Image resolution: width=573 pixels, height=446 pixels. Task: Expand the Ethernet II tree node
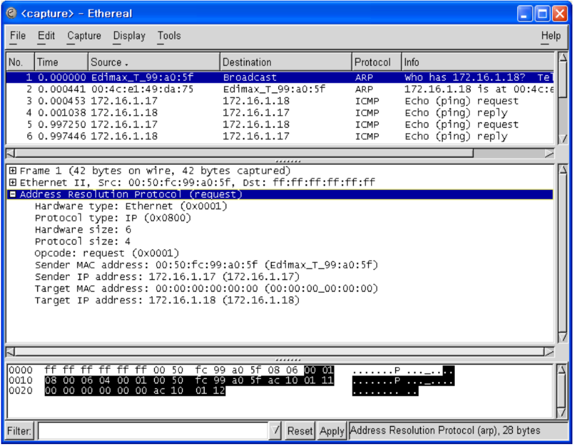tap(13, 182)
